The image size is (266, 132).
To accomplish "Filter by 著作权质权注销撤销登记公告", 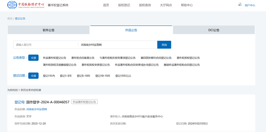I will tap(60, 65).
